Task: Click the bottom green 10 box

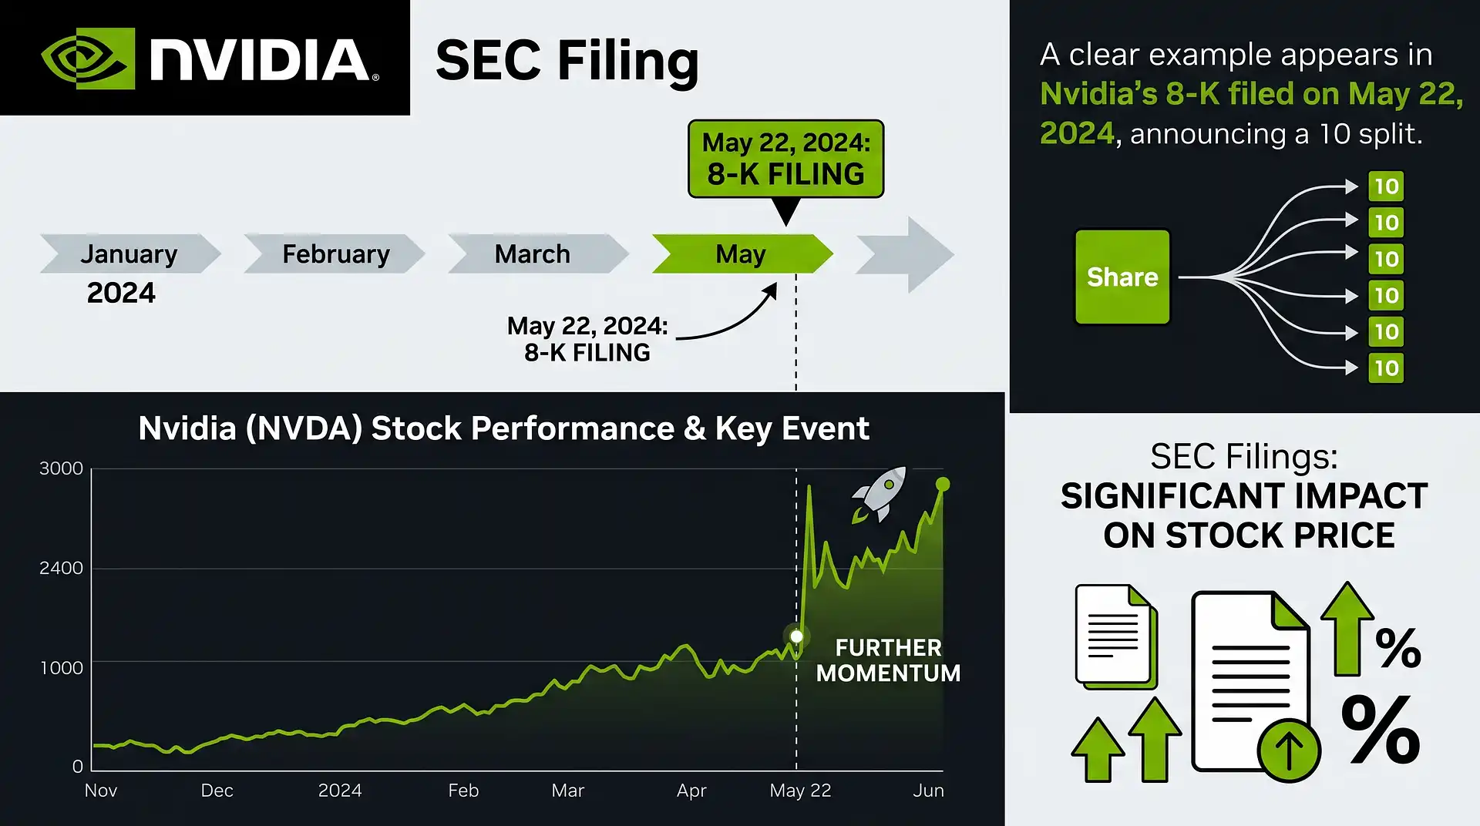Action: (x=1386, y=368)
